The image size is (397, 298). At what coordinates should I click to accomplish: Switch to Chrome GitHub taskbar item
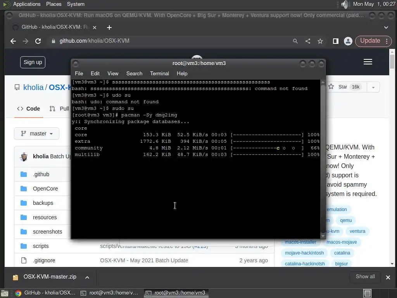[x=45, y=293]
